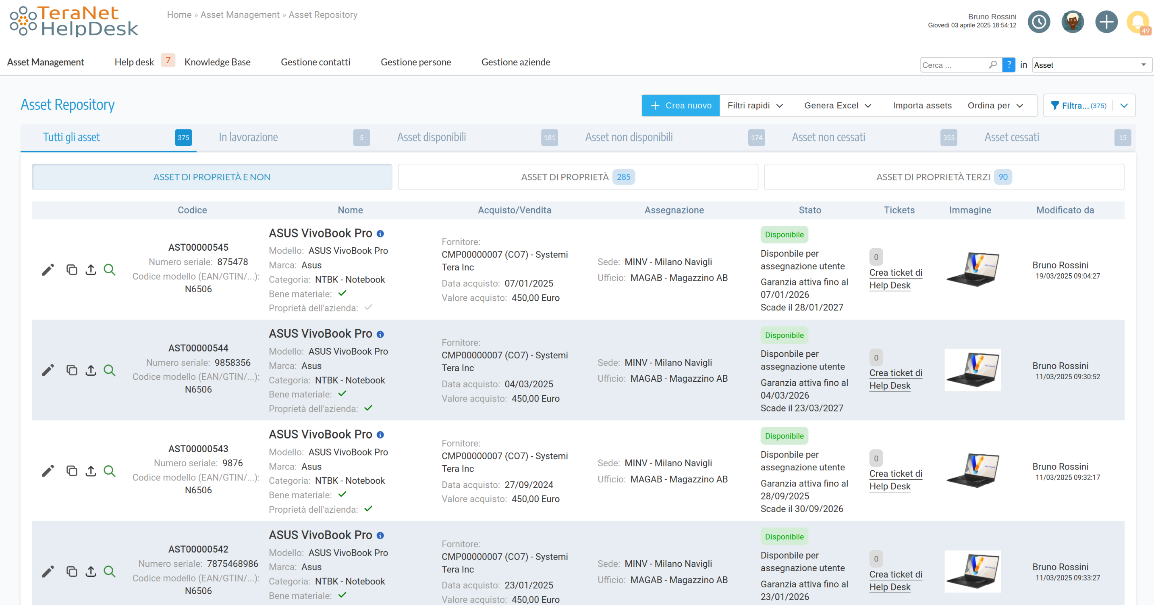Edit asset AST00000543 with pencil icon
This screenshot has height=605, width=1154.
(x=48, y=471)
